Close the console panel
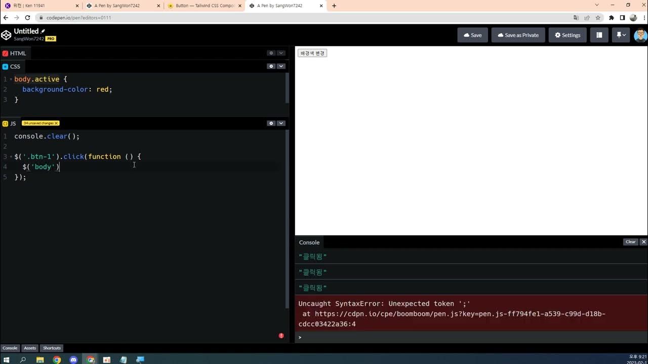The width and height of the screenshot is (648, 364). 643,242
